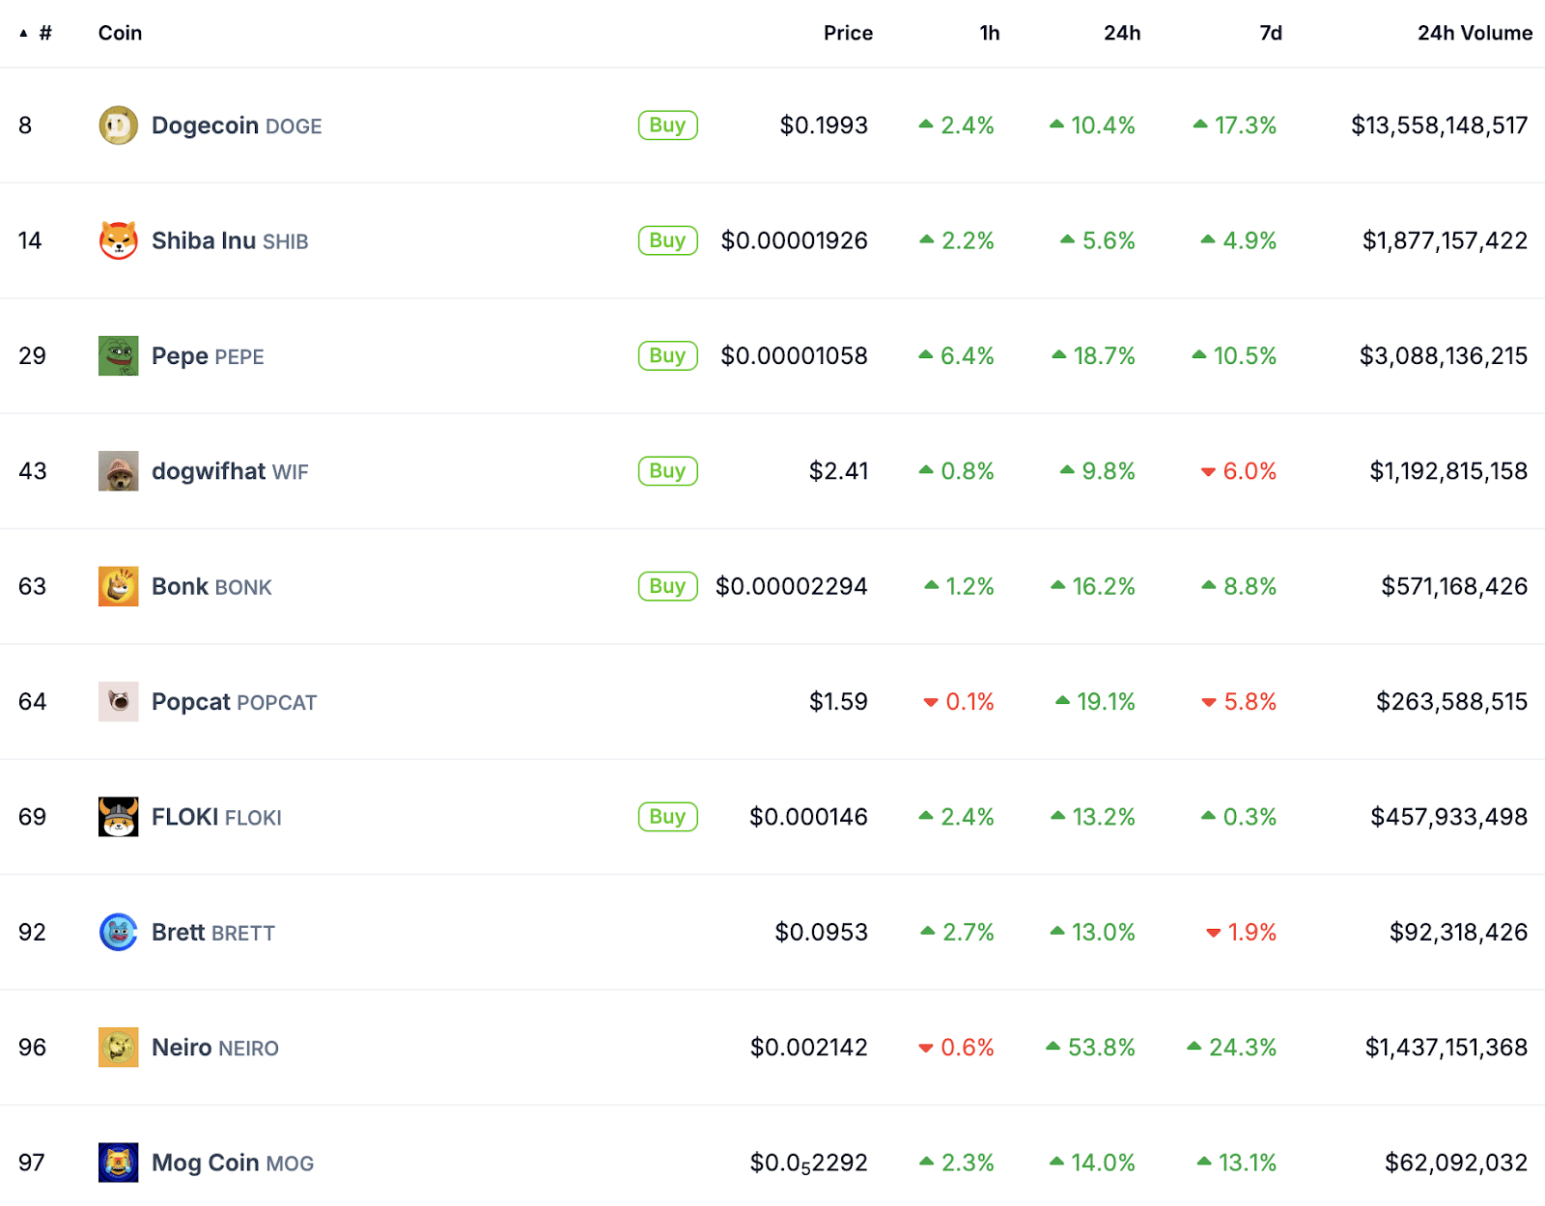Sort coins by 7d change header
The image size is (1545, 1206).
click(1270, 34)
